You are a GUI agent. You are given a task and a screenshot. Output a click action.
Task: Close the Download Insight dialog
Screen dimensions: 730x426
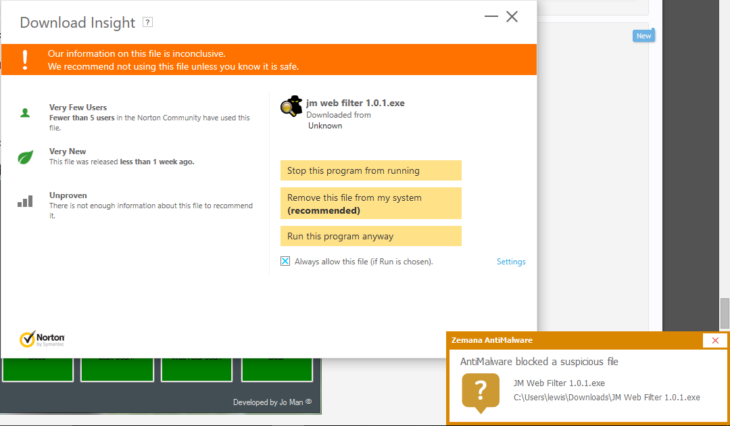tap(512, 16)
